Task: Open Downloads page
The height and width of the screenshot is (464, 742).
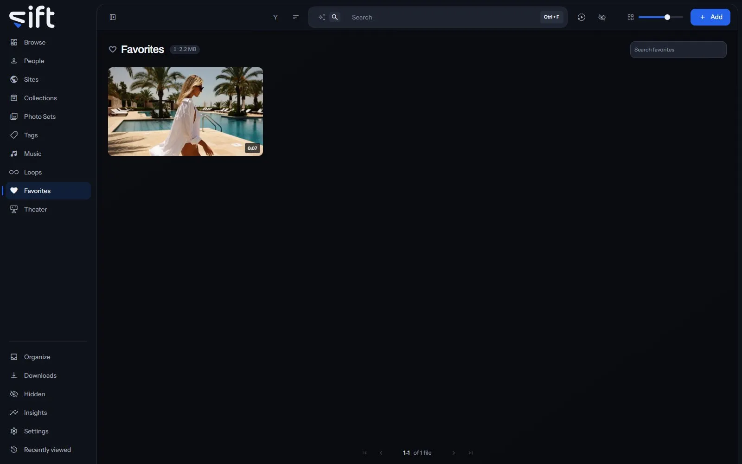Action: [x=48, y=375]
